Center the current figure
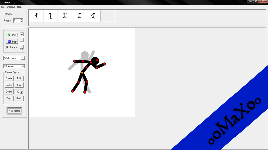The width and height of the screenshot is (268, 150). click(9, 85)
